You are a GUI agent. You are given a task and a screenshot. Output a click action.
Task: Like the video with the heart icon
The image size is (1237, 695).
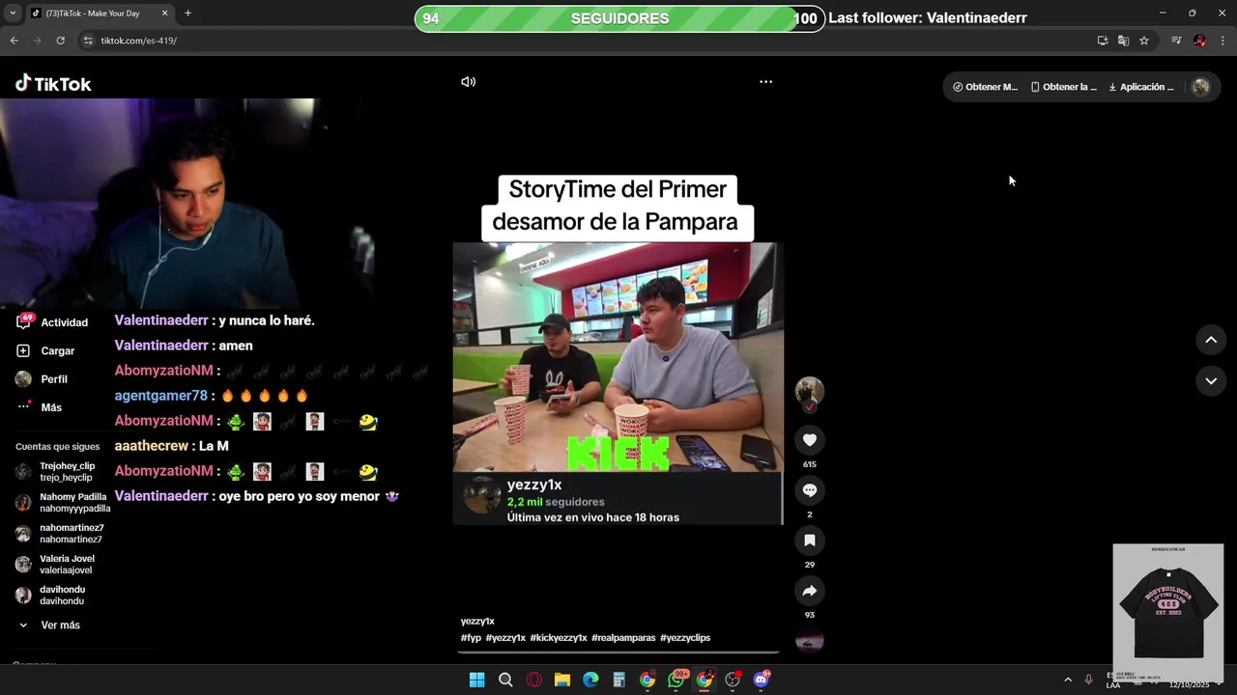click(810, 440)
